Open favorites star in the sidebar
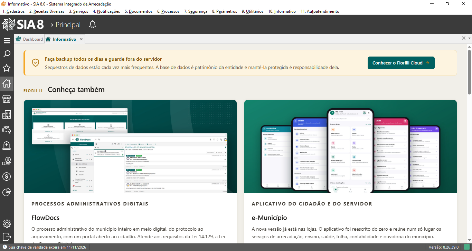472x251 pixels. [x=7, y=68]
